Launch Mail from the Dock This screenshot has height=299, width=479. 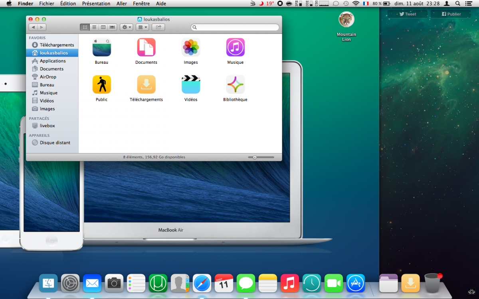point(92,283)
